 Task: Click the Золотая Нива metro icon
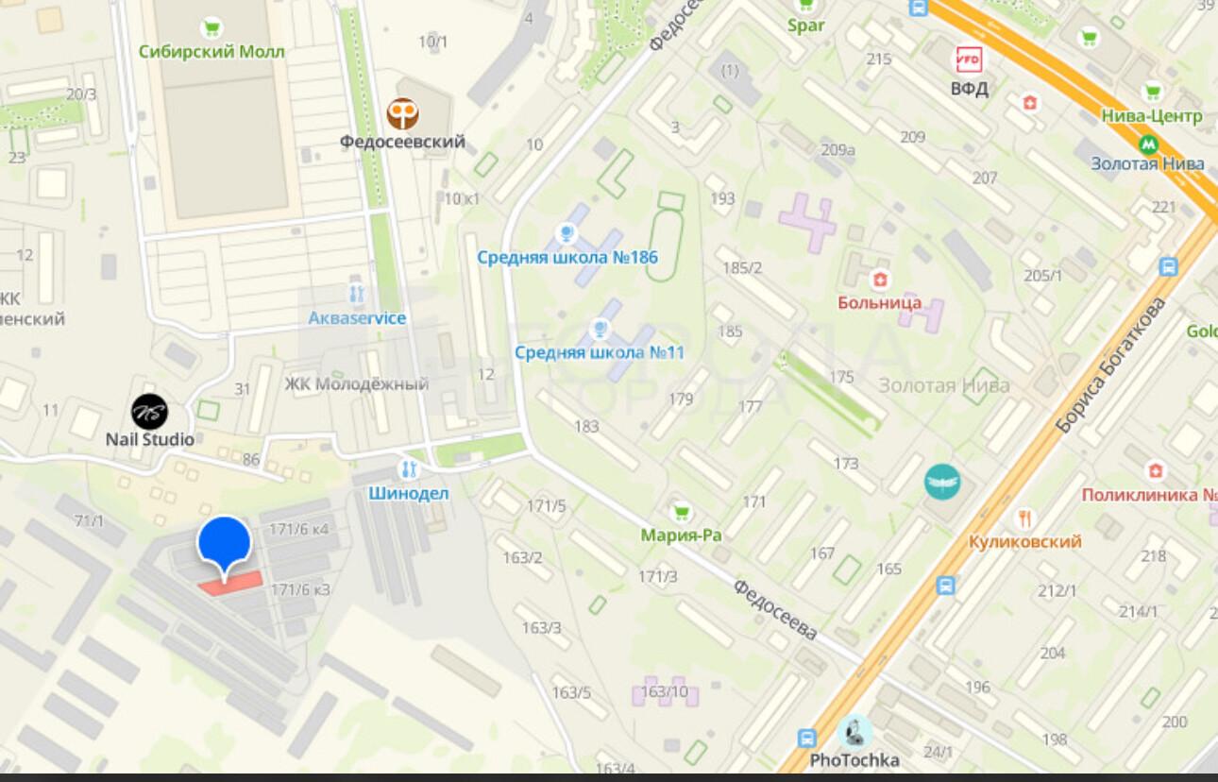(x=1148, y=144)
